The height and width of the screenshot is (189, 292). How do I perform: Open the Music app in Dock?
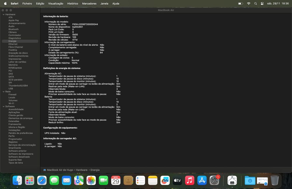pyautogui.click(x=190, y=180)
